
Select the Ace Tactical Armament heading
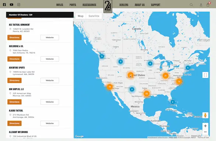coord(20,25)
